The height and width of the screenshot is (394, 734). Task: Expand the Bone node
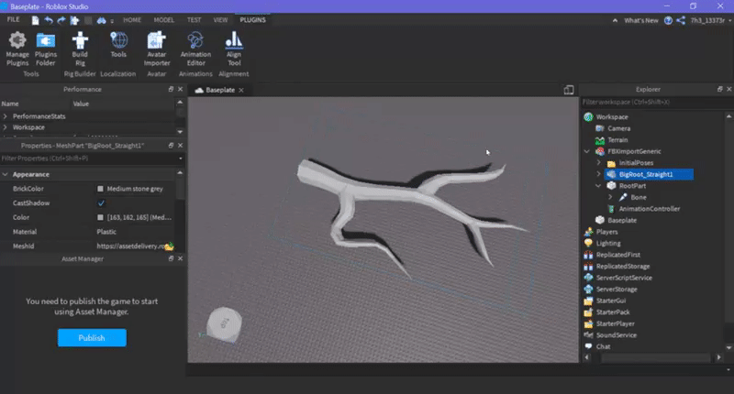tap(610, 197)
